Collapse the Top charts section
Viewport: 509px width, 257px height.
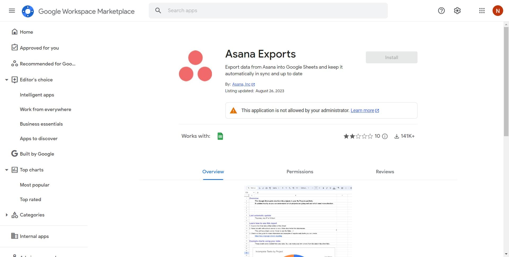(7, 170)
